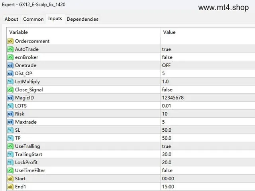This screenshot has height=191, width=255.
Task: Click the TrallingStart double icon
Action: 10,154
